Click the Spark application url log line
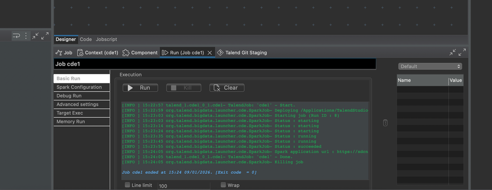This screenshot has width=492, height=190. [245, 152]
